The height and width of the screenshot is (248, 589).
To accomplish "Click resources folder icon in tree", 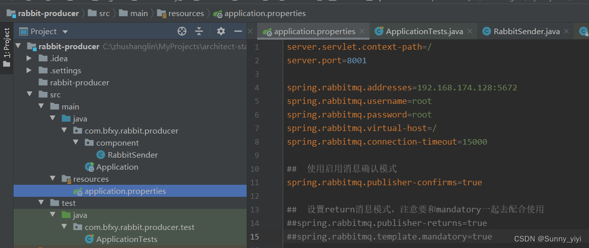I will pyautogui.click(x=66, y=179).
